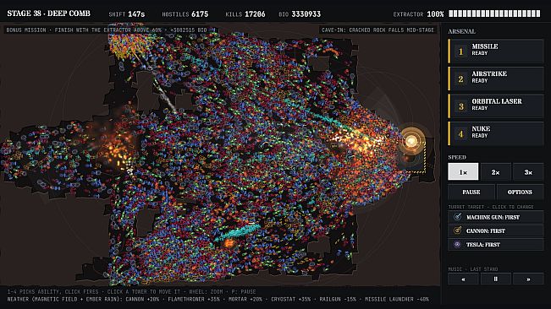Skip to next music track
The width and height of the screenshot is (551, 309).
pyautogui.click(x=528, y=279)
